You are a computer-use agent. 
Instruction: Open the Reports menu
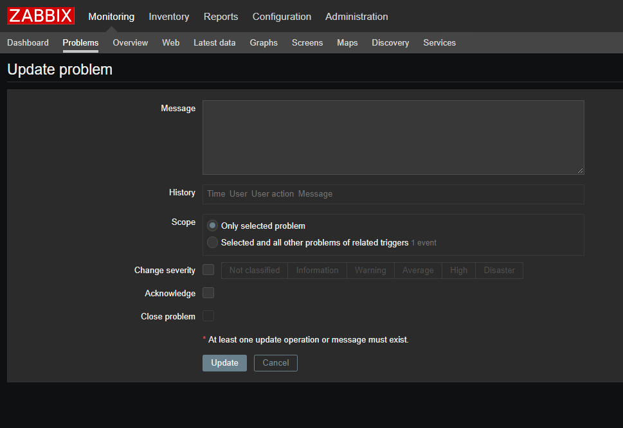pos(221,17)
